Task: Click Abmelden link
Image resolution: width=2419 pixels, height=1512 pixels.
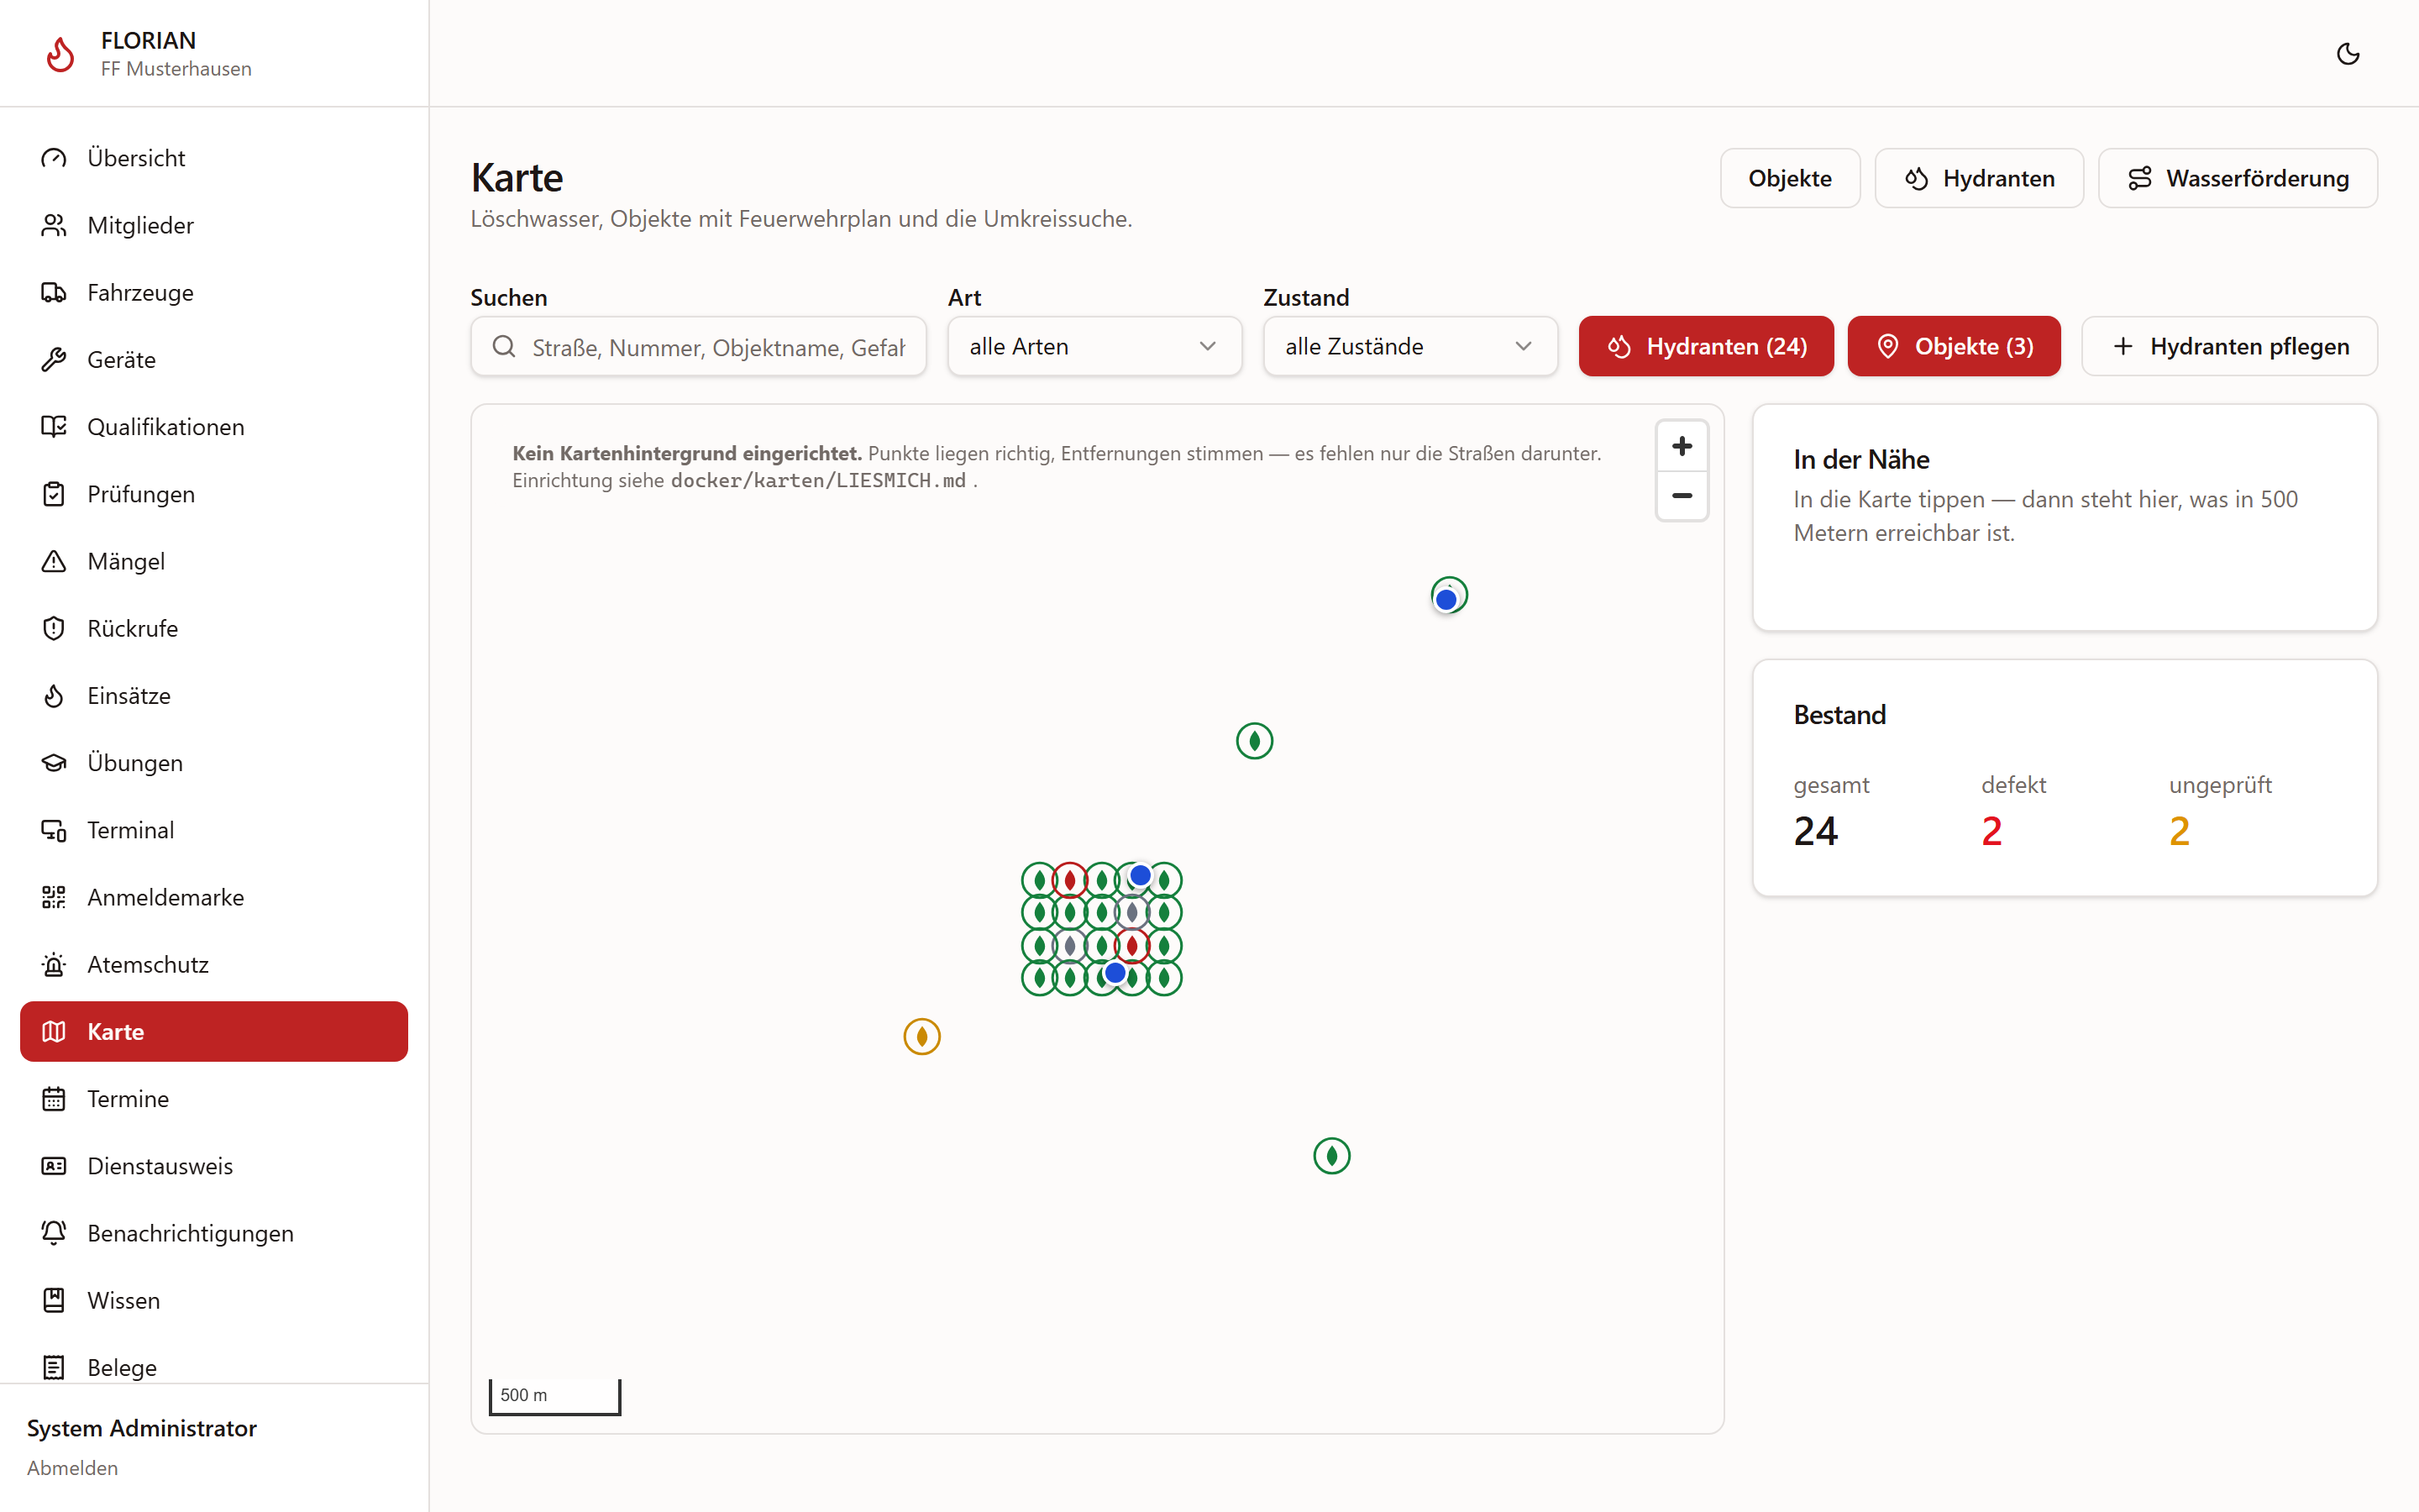Action: [x=72, y=1467]
